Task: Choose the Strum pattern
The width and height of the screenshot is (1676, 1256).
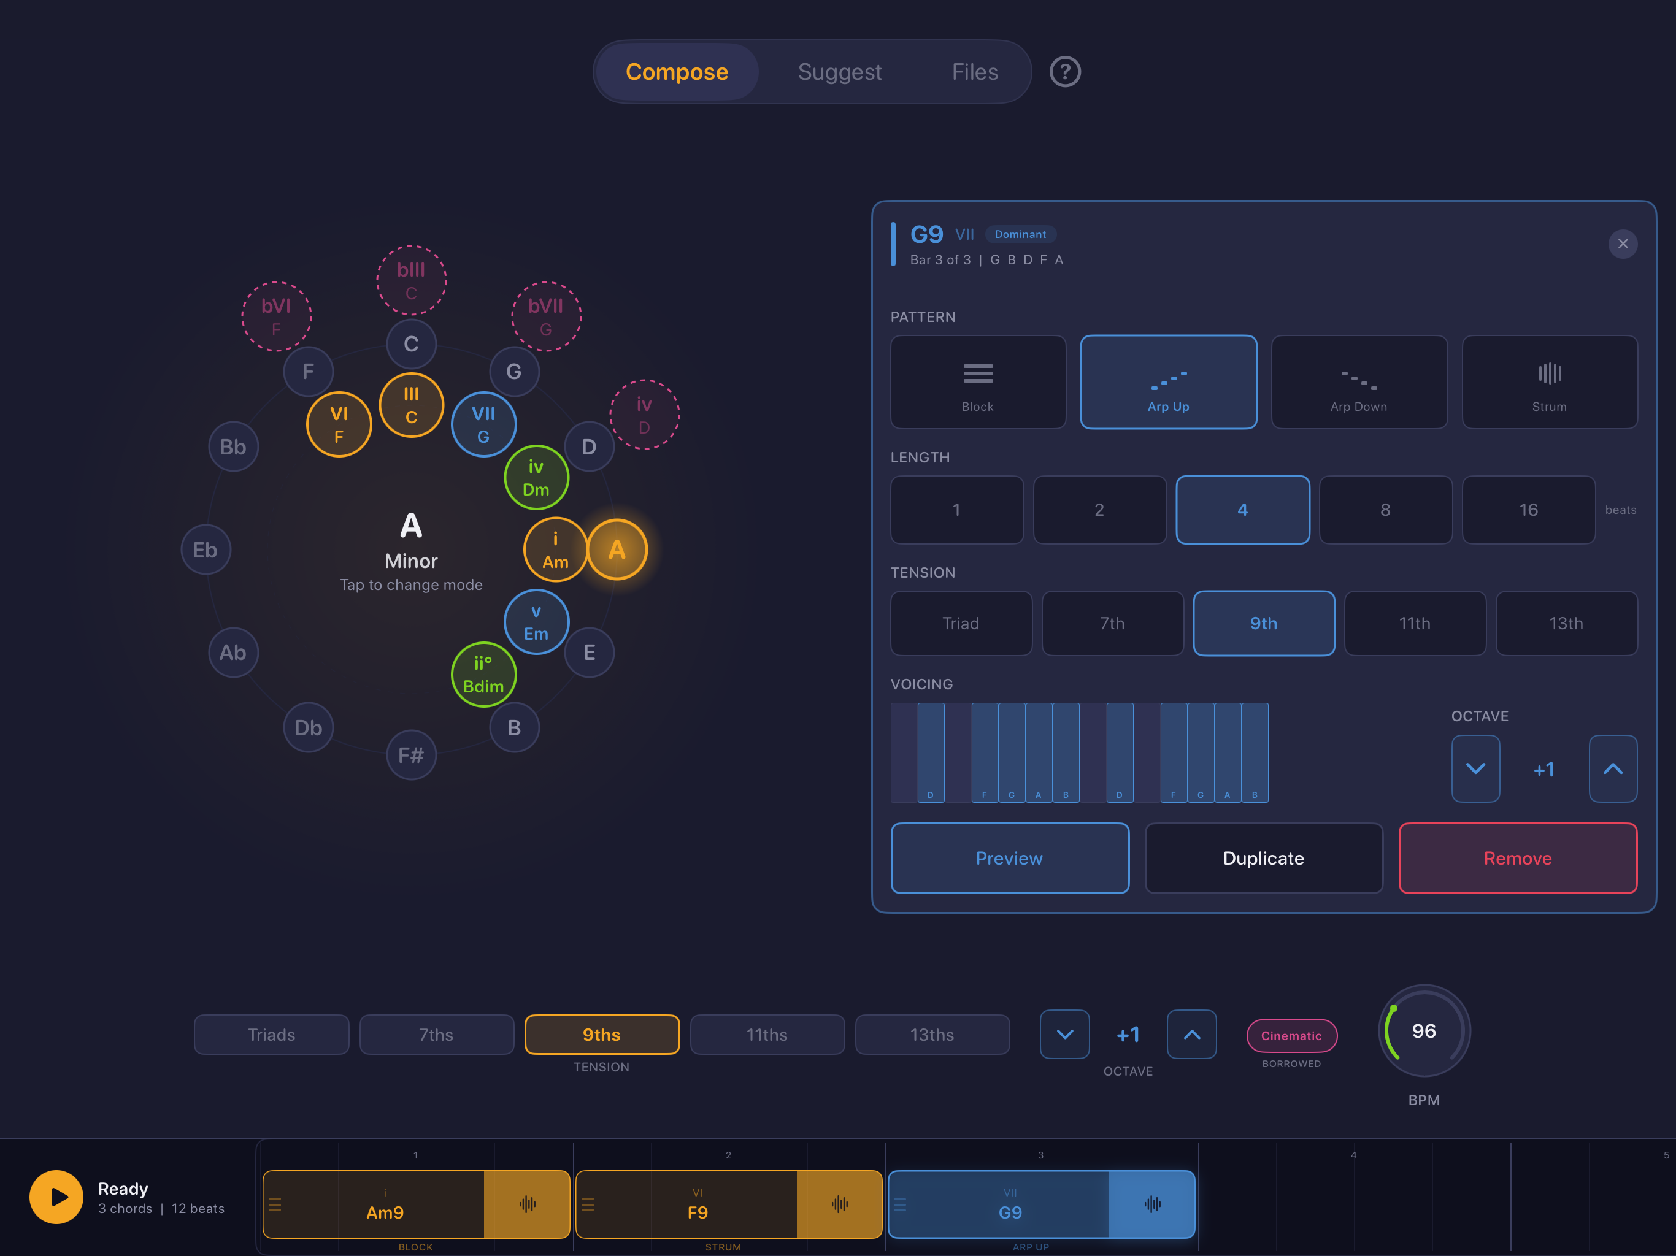Action: (1550, 382)
